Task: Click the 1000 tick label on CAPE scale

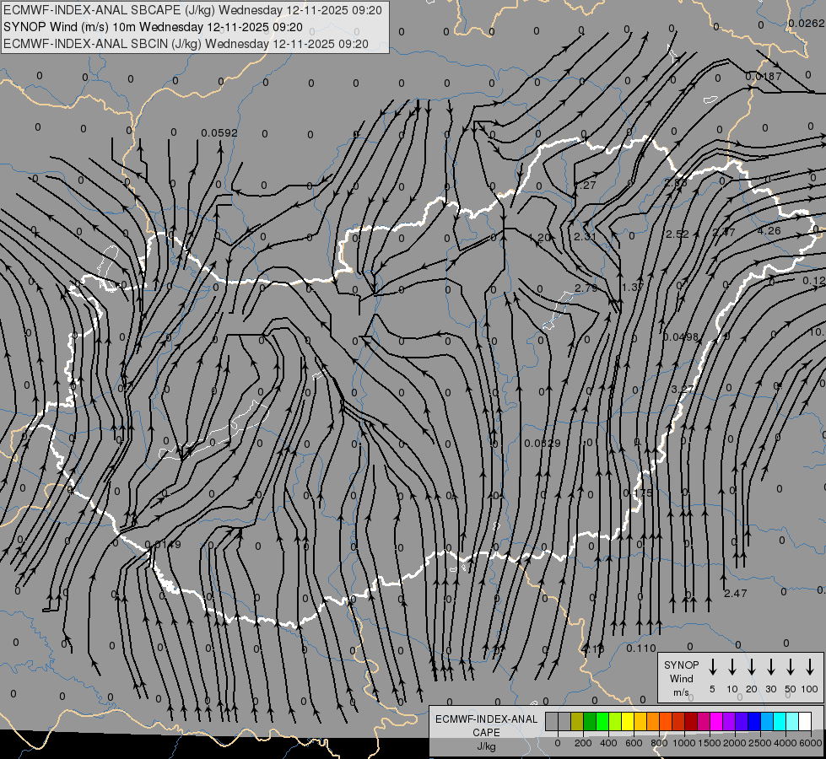Action: tap(683, 743)
